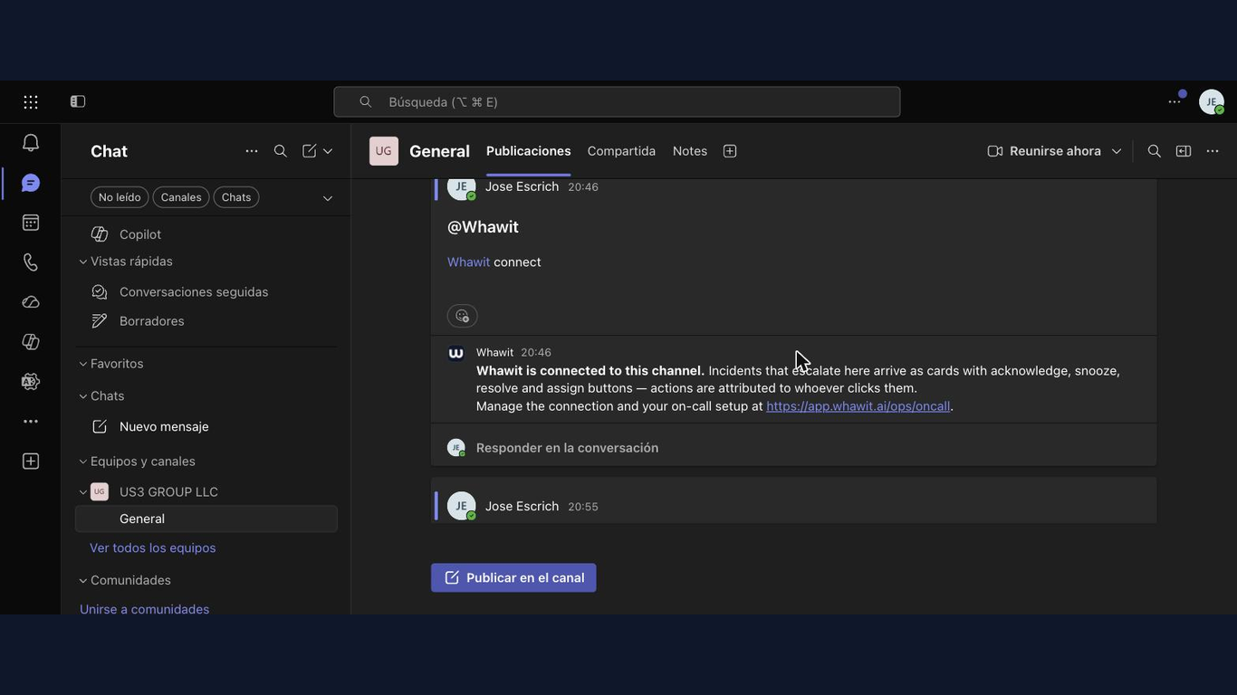1237x695 pixels.
Task: Toggle the sidebar panel icon
Action: 78,102
